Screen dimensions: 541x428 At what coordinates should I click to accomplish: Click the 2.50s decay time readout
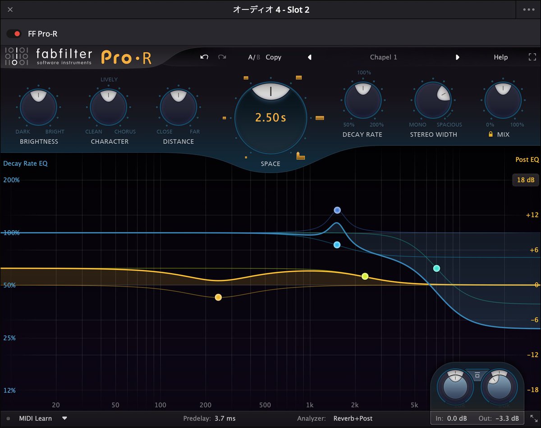(270, 118)
